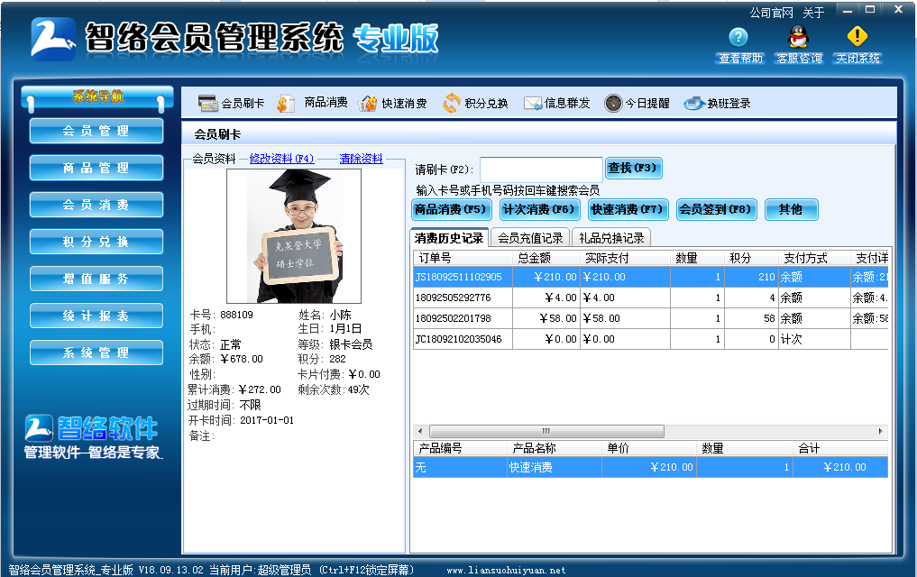917x577 pixels.
Task: Open 会员刷卡 from the toolbar
Action: [226, 103]
